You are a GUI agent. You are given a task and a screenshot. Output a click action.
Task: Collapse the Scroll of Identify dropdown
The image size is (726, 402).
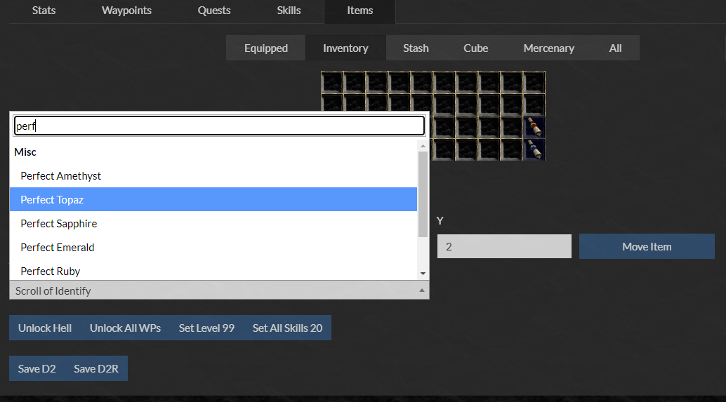coord(219,290)
